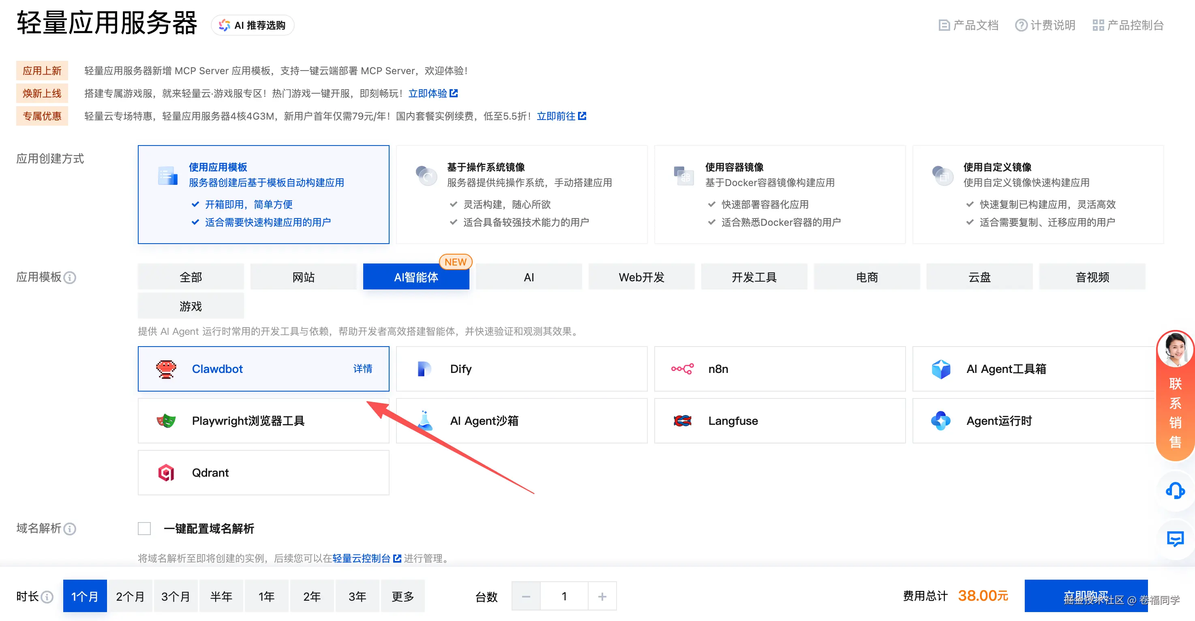Choose the 基于操作系统镜像 option card
The width and height of the screenshot is (1195, 621).
pyautogui.click(x=521, y=194)
